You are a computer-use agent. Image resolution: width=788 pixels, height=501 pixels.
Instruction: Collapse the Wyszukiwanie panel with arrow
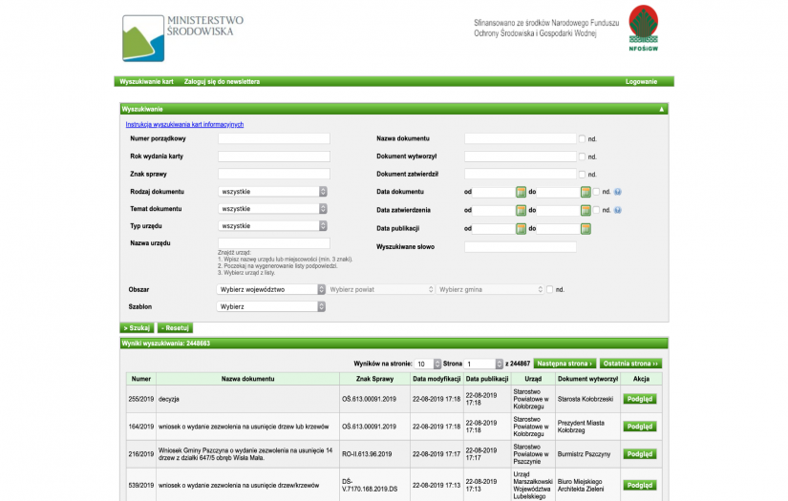[661, 109]
